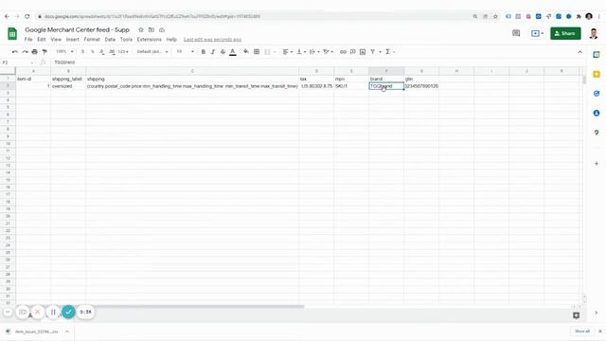Screen dimensions: 606x341
Task: Collapse the toolbar menus with the arrow
Action: click(x=579, y=52)
